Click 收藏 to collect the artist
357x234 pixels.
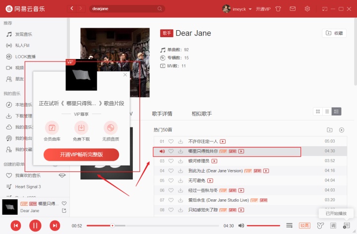334,33
